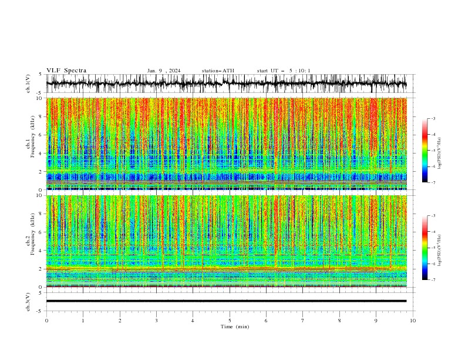
Task: Click the 'ch.1(V)' waveform axis label
Action: [x=28, y=84]
